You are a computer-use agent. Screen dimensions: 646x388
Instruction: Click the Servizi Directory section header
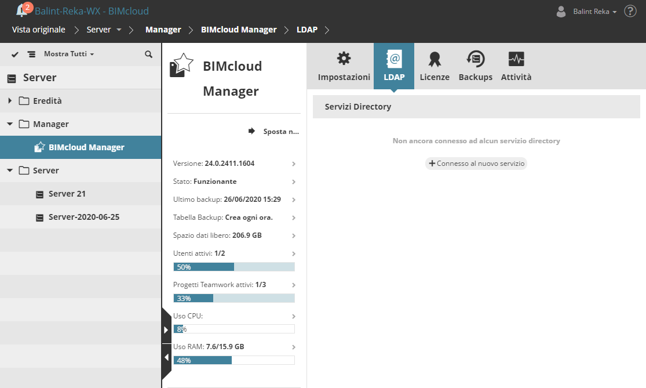tap(476, 107)
